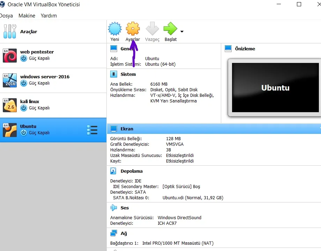Image resolution: width=321 pixels, height=251 pixels.
Task: Click the Depolama section disk icon
Action: click(x=113, y=171)
